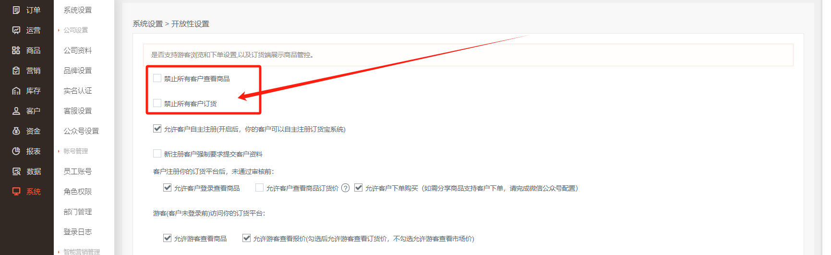Open 品牌设置 settings page
831x255 pixels.
pyautogui.click(x=78, y=71)
